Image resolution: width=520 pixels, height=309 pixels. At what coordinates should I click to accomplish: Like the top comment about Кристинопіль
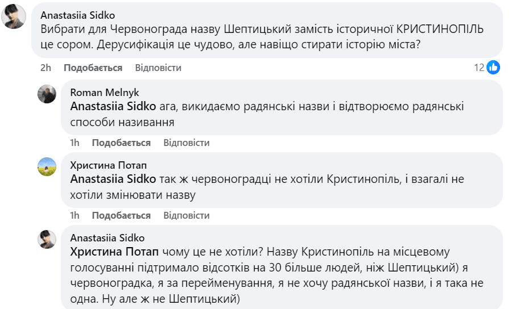(93, 68)
